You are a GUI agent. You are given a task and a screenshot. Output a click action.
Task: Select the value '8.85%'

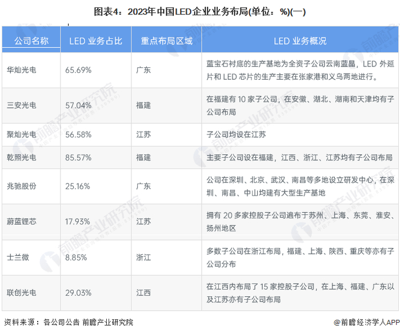(76, 258)
